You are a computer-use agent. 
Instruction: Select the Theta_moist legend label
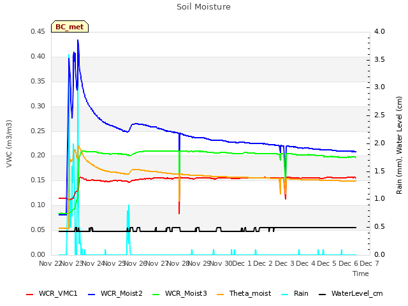click(x=250, y=293)
